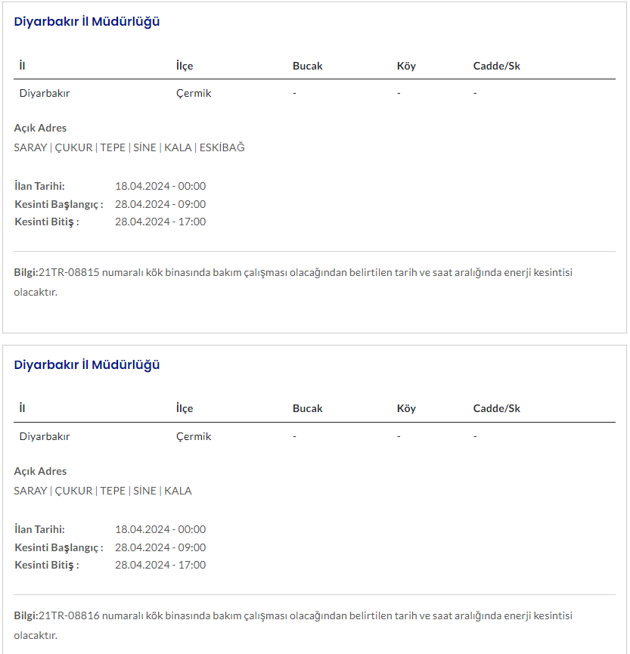Select the "İlan Tarihi" date value in the upper card
This screenshot has width=630, height=654.
[160, 186]
